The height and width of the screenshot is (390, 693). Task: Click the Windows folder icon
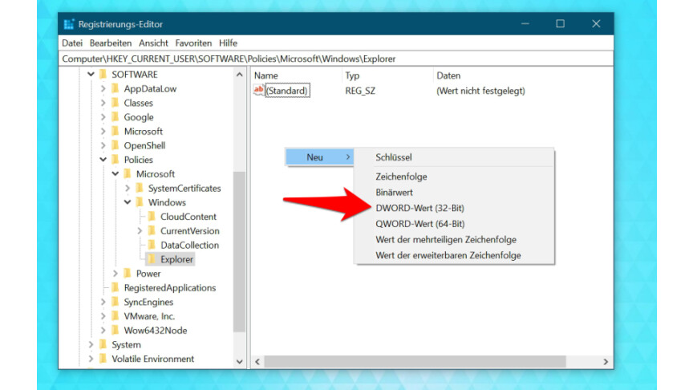point(140,202)
